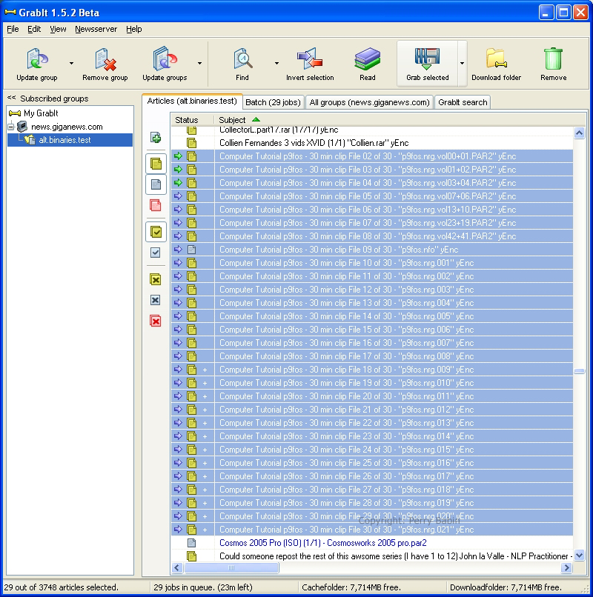
Task: Open the Help menu
Action: coord(133,29)
